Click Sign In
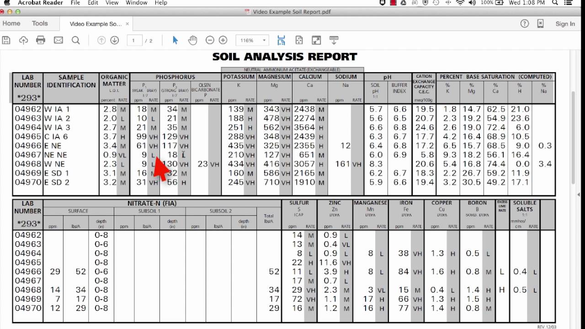This screenshot has width=585, height=329. (565, 24)
